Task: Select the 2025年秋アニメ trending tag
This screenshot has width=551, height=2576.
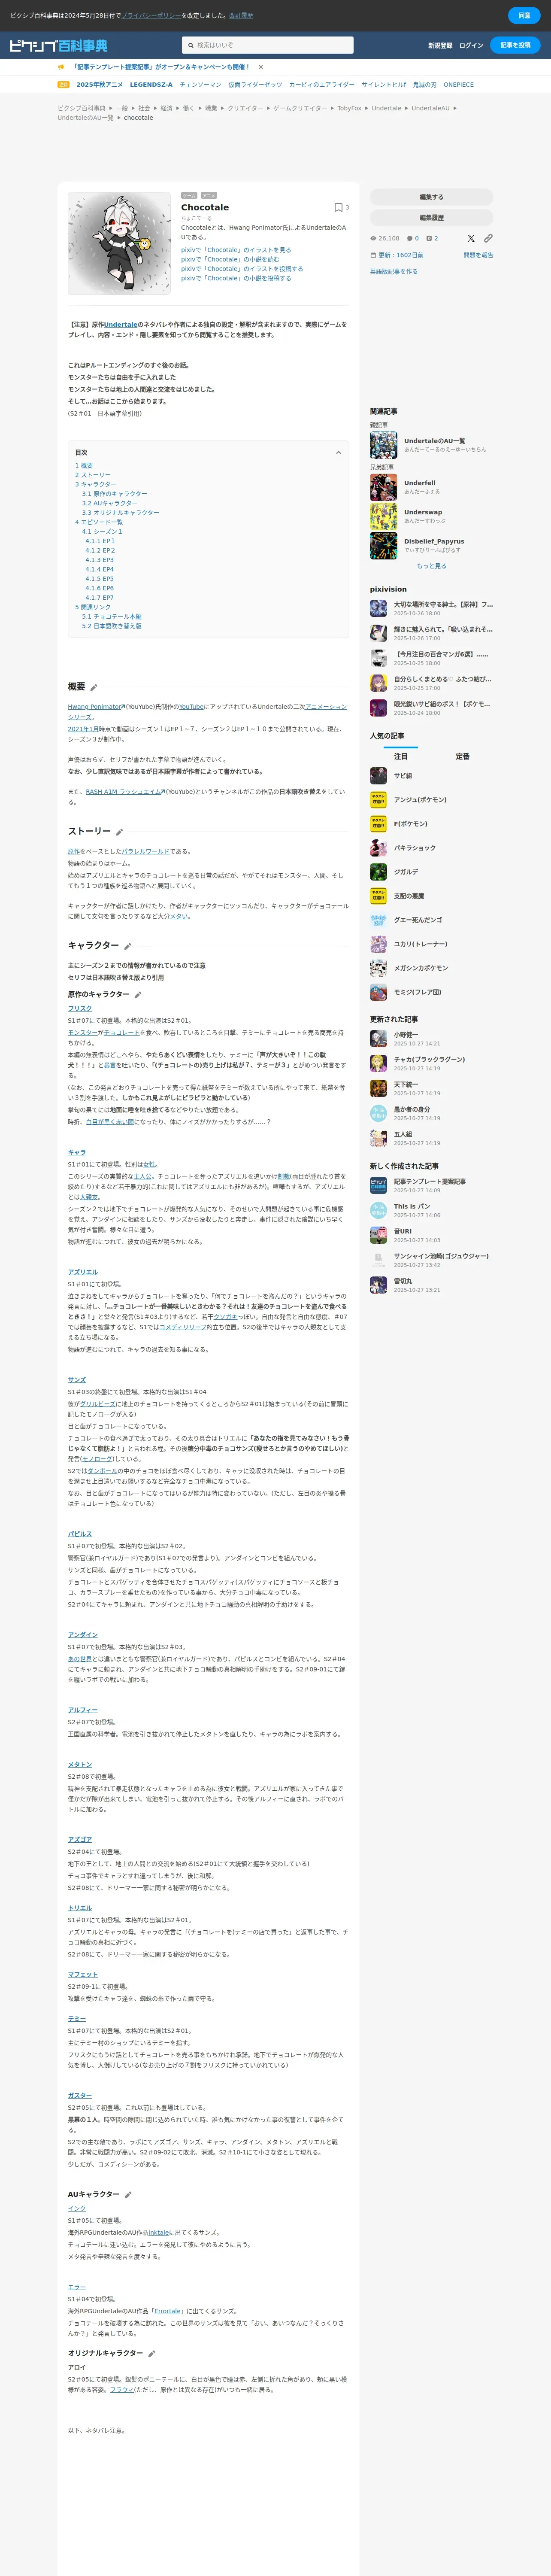Action: [x=100, y=85]
